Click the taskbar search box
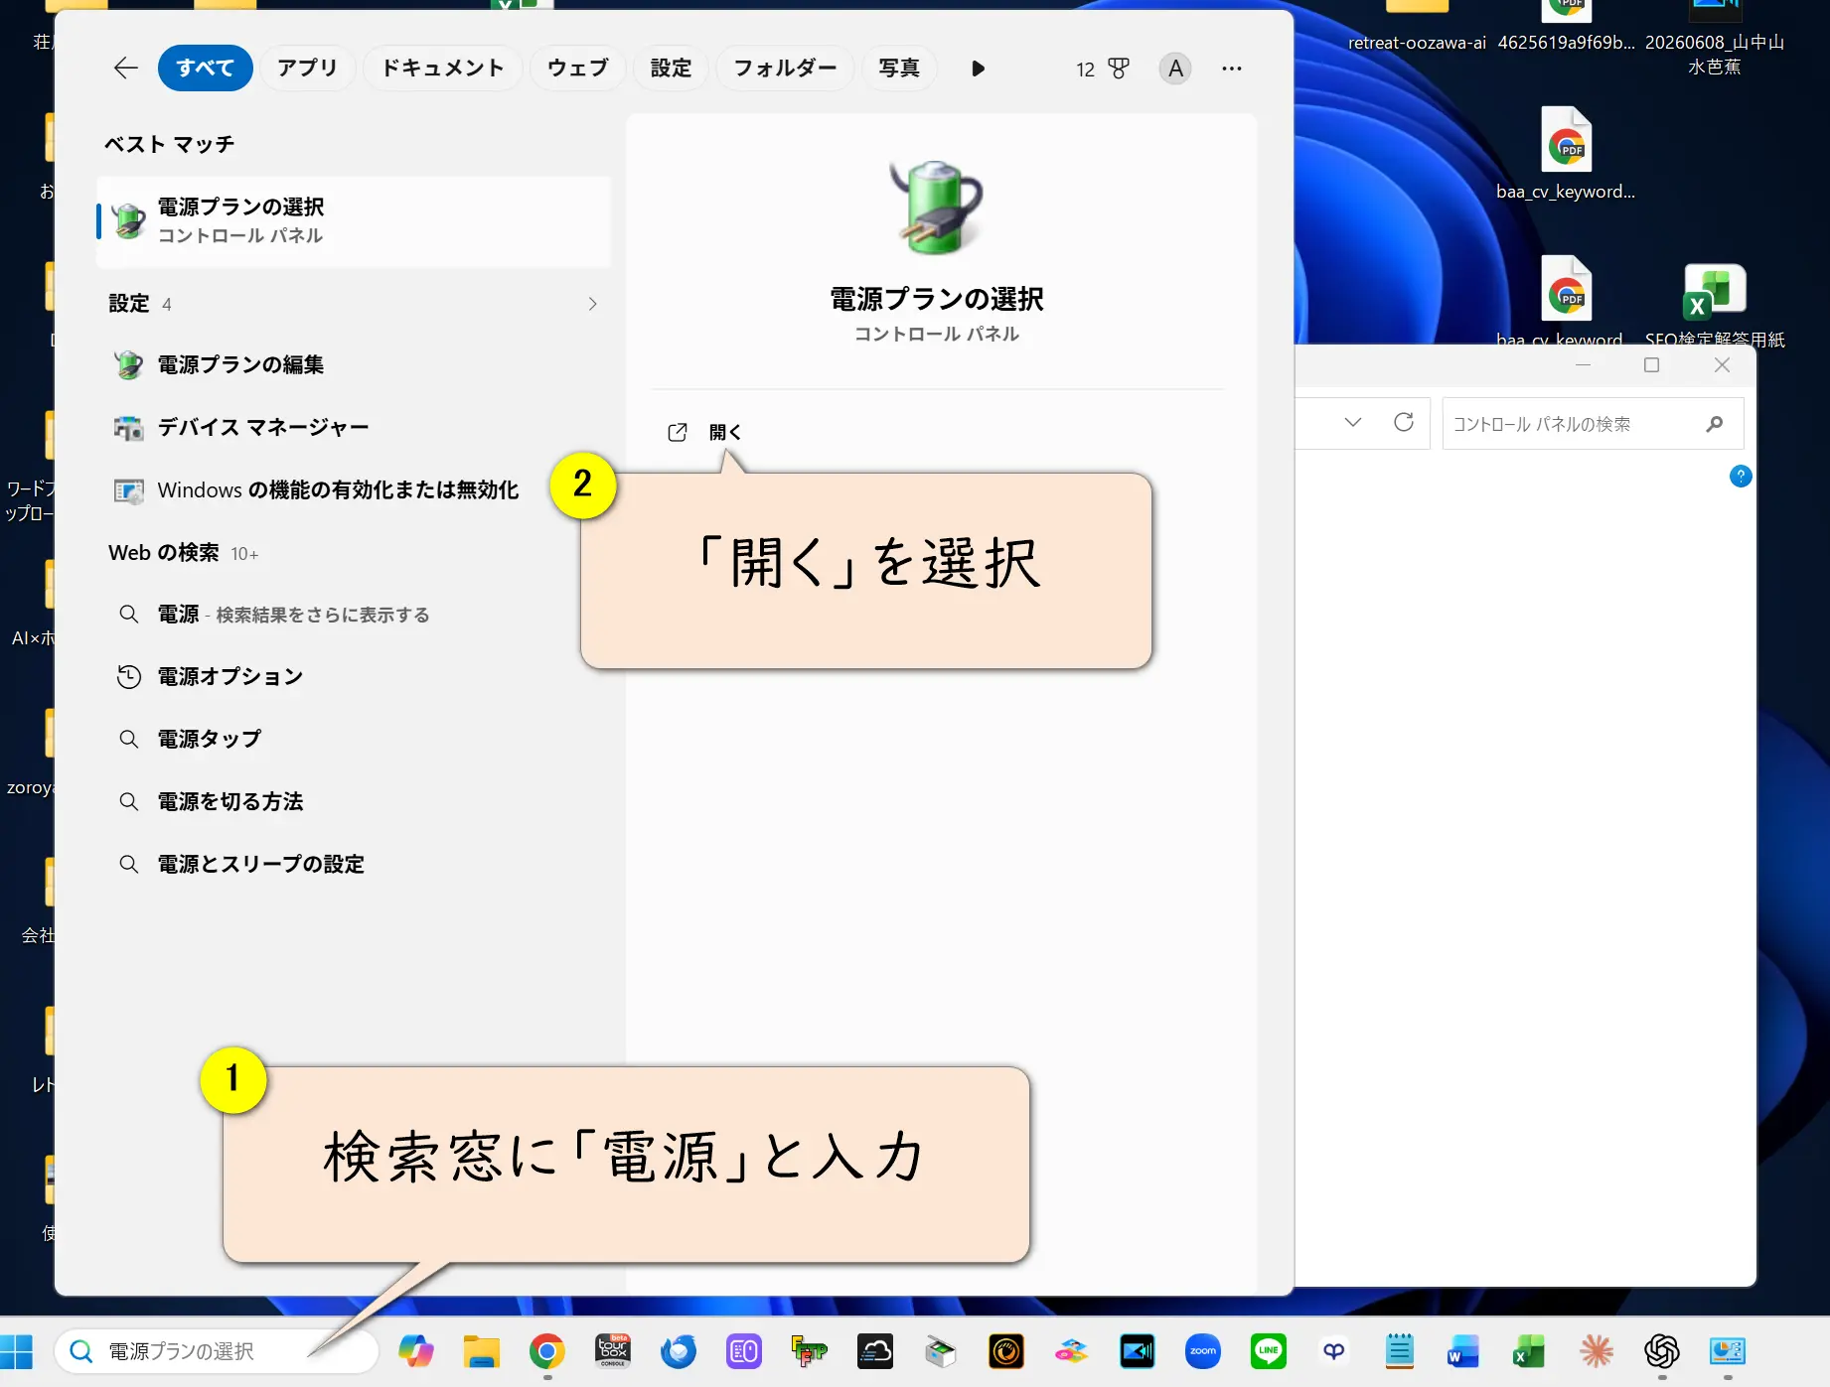This screenshot has width=1830, height=1387. [217, 1351]
